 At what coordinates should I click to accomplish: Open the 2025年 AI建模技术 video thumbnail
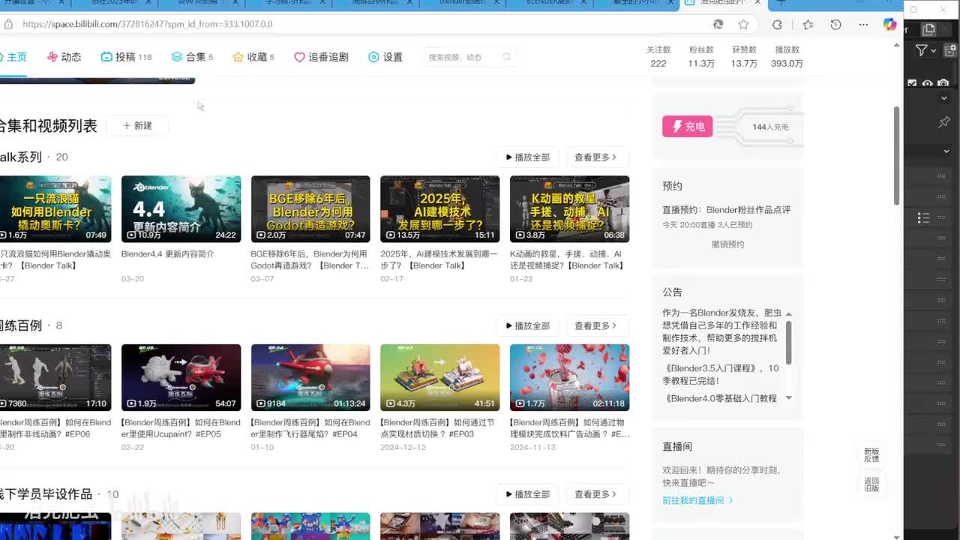tap(439, 209)
